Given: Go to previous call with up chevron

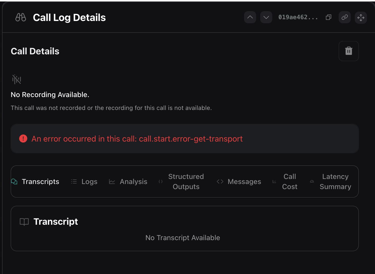Looking at the screenshot, I should (x=250, y=17).
